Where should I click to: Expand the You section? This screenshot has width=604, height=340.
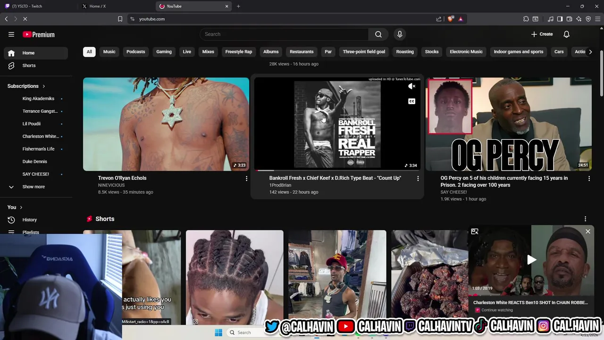[15, 207]
